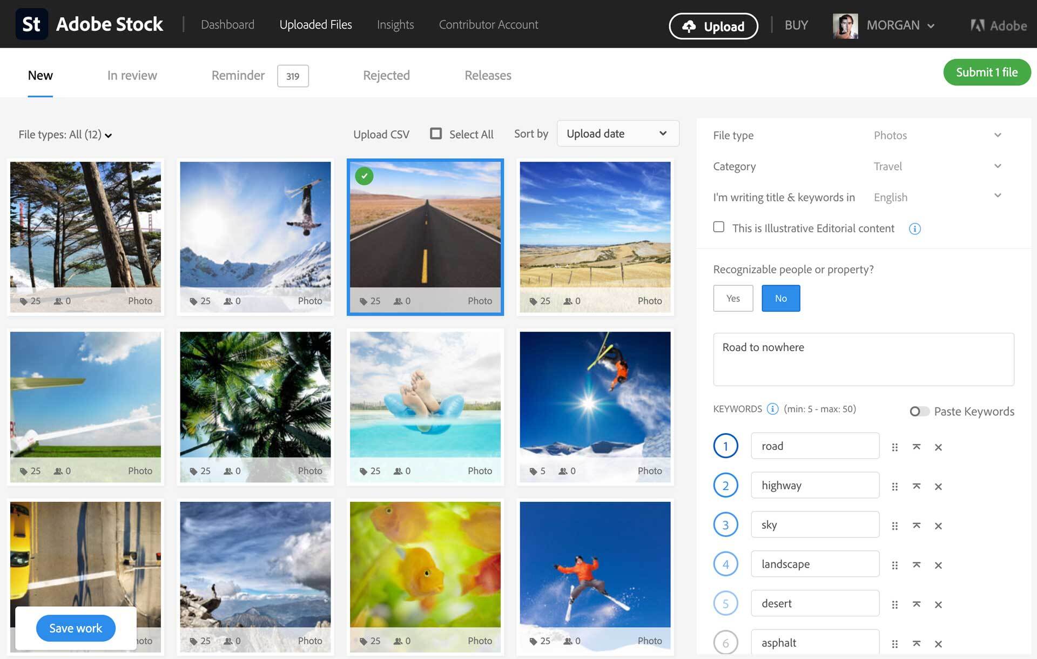Click the Select All checkbox icon
1037x659 pixels.
tap(435, 134)
